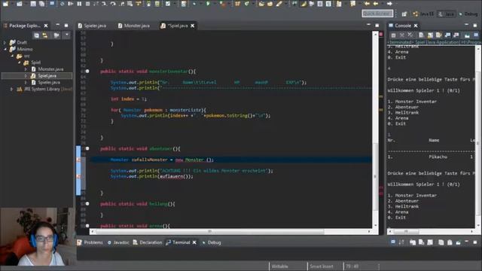Close the Spiel.java editor tab
Viewport: 482px width, 271px height.
point(193,26)
